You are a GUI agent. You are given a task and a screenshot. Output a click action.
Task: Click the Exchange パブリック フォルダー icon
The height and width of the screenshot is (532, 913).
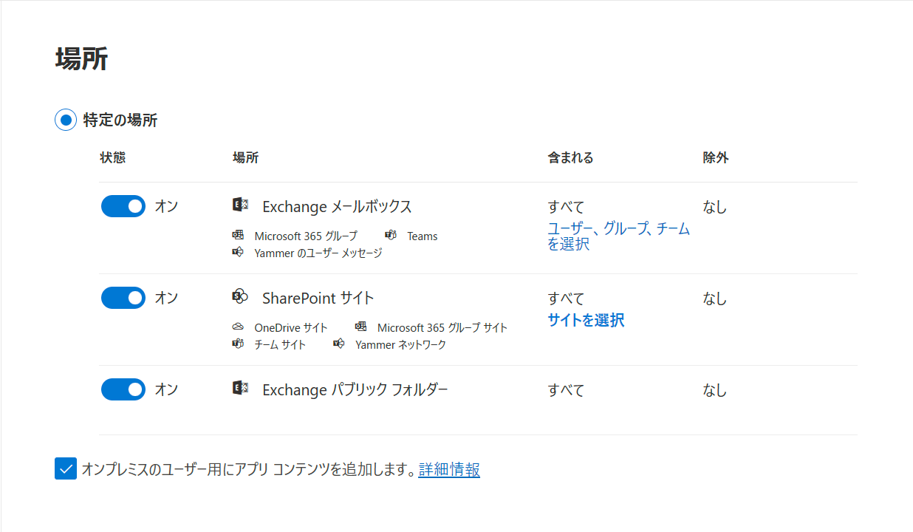pyautogui.click(x=239, y=388)
